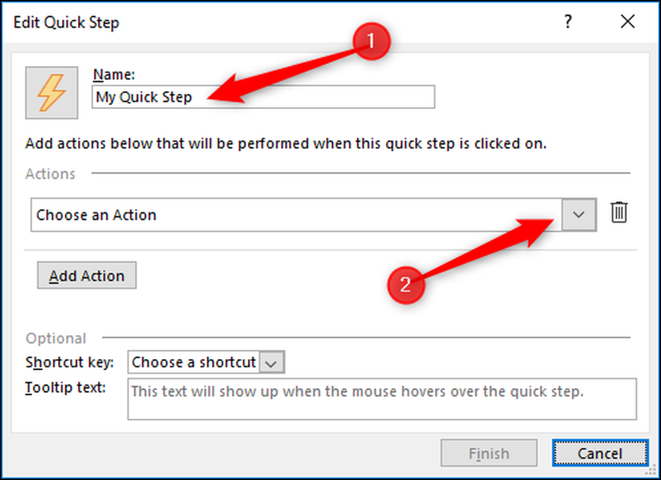Click the Cancel button
This screenshot has width=661, height=480.
click(598, 454)
